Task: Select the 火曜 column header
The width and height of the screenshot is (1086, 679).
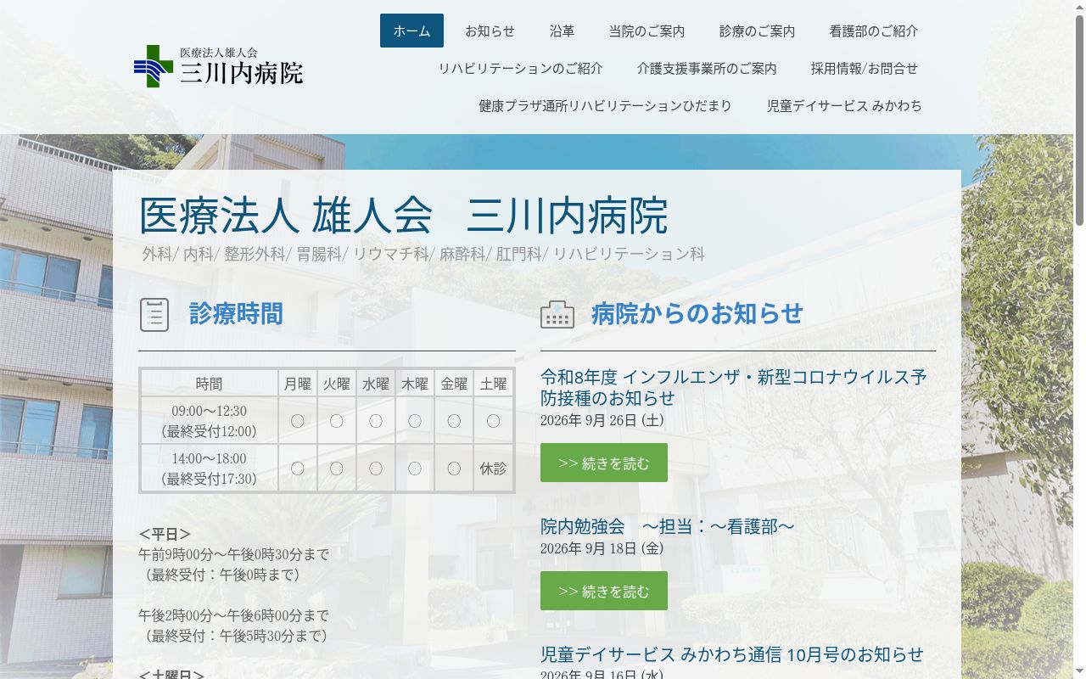Action: (x=337, y=384)
